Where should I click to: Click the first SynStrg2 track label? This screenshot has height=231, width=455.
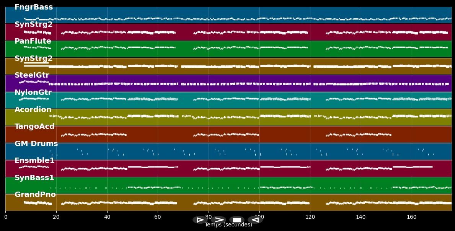[x=34, y=24]
